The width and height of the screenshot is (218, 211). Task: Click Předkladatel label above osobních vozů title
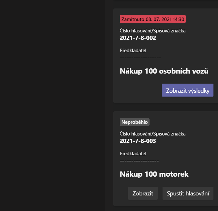click(x=133, y=51)
